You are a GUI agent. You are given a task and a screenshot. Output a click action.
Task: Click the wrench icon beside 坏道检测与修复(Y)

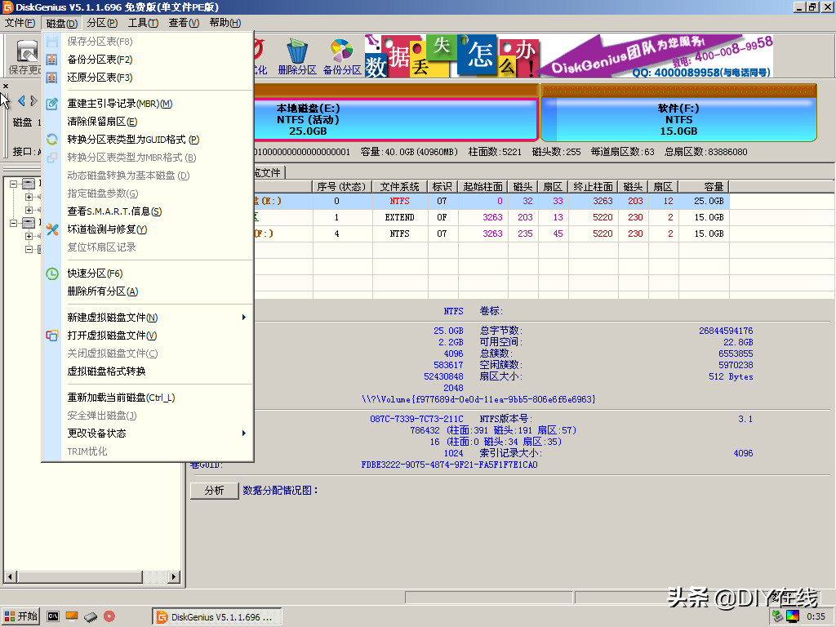coord(51,229)
